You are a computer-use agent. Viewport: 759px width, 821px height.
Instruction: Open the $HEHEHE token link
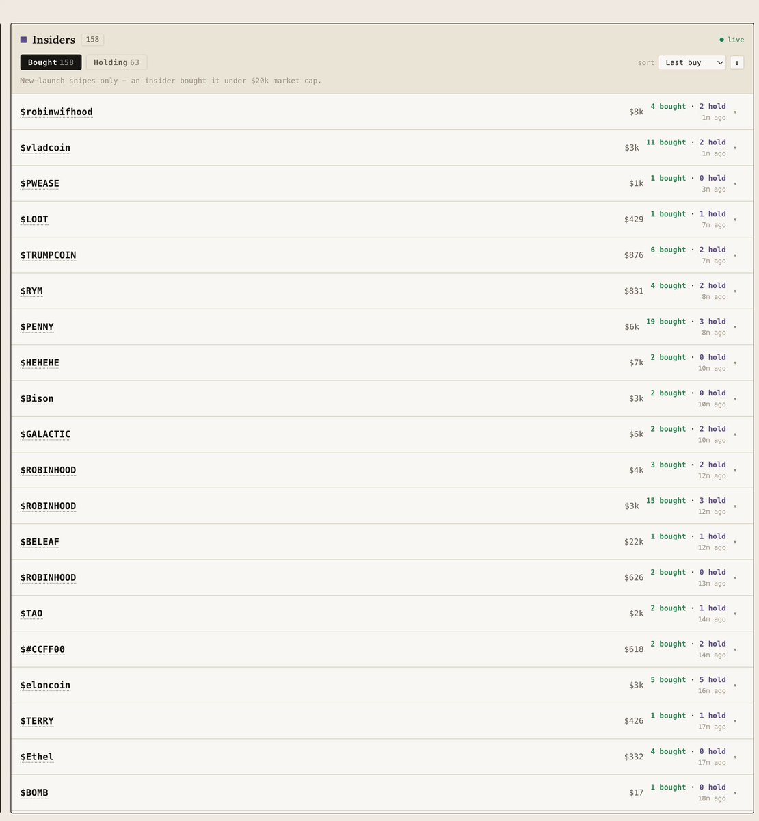pos(40,363)
